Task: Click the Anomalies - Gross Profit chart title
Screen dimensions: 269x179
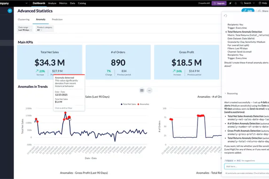Action: pyautogui.click(x=84, y=173)
